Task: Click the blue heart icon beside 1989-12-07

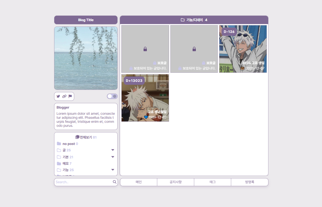Action: [146, 117]
